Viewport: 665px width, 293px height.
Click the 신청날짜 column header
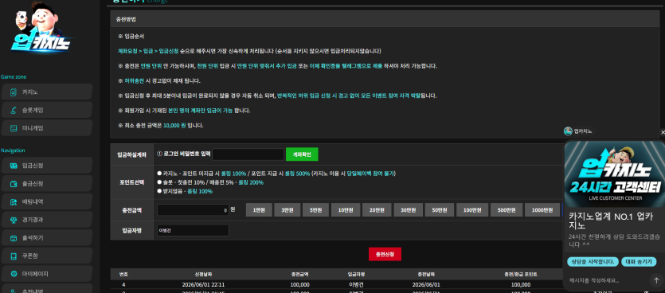(x=203, y=274)
